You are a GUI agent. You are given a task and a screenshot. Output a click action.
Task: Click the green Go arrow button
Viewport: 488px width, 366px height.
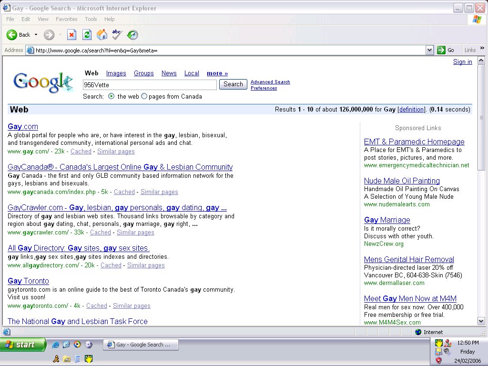[441, 50]
